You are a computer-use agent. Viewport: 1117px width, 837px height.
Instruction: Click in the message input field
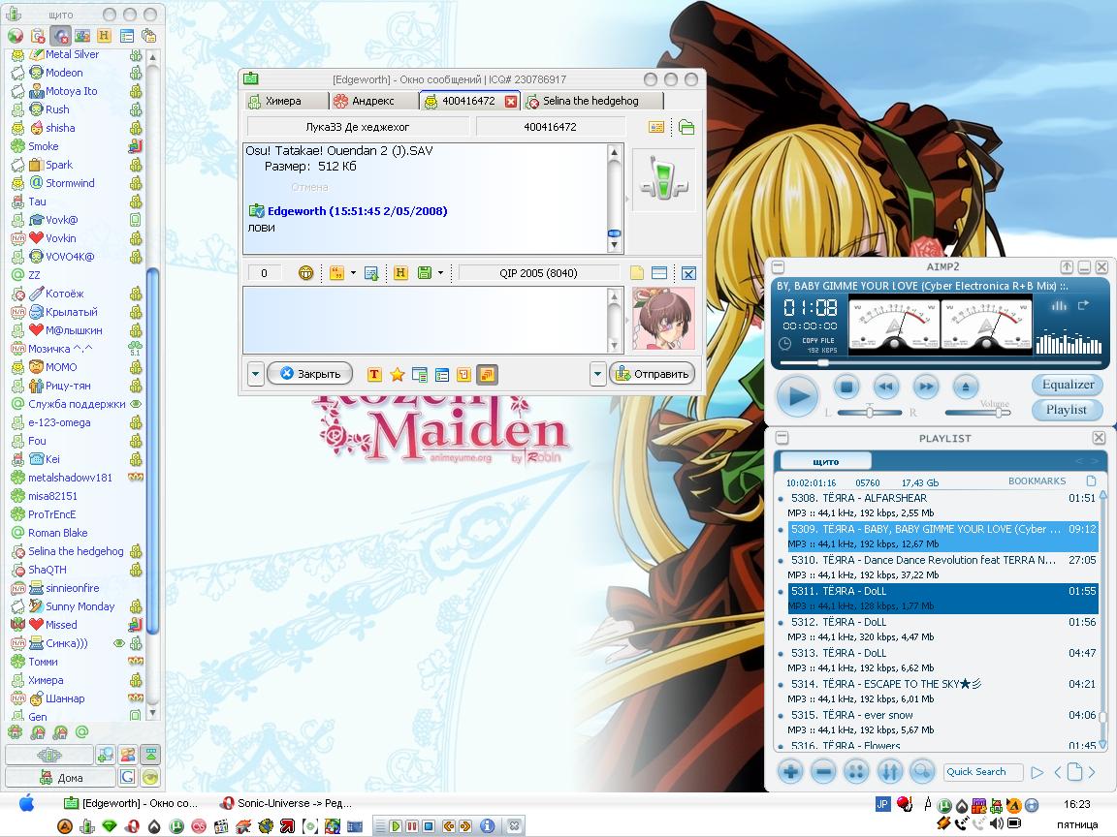[x=426, y=320]
